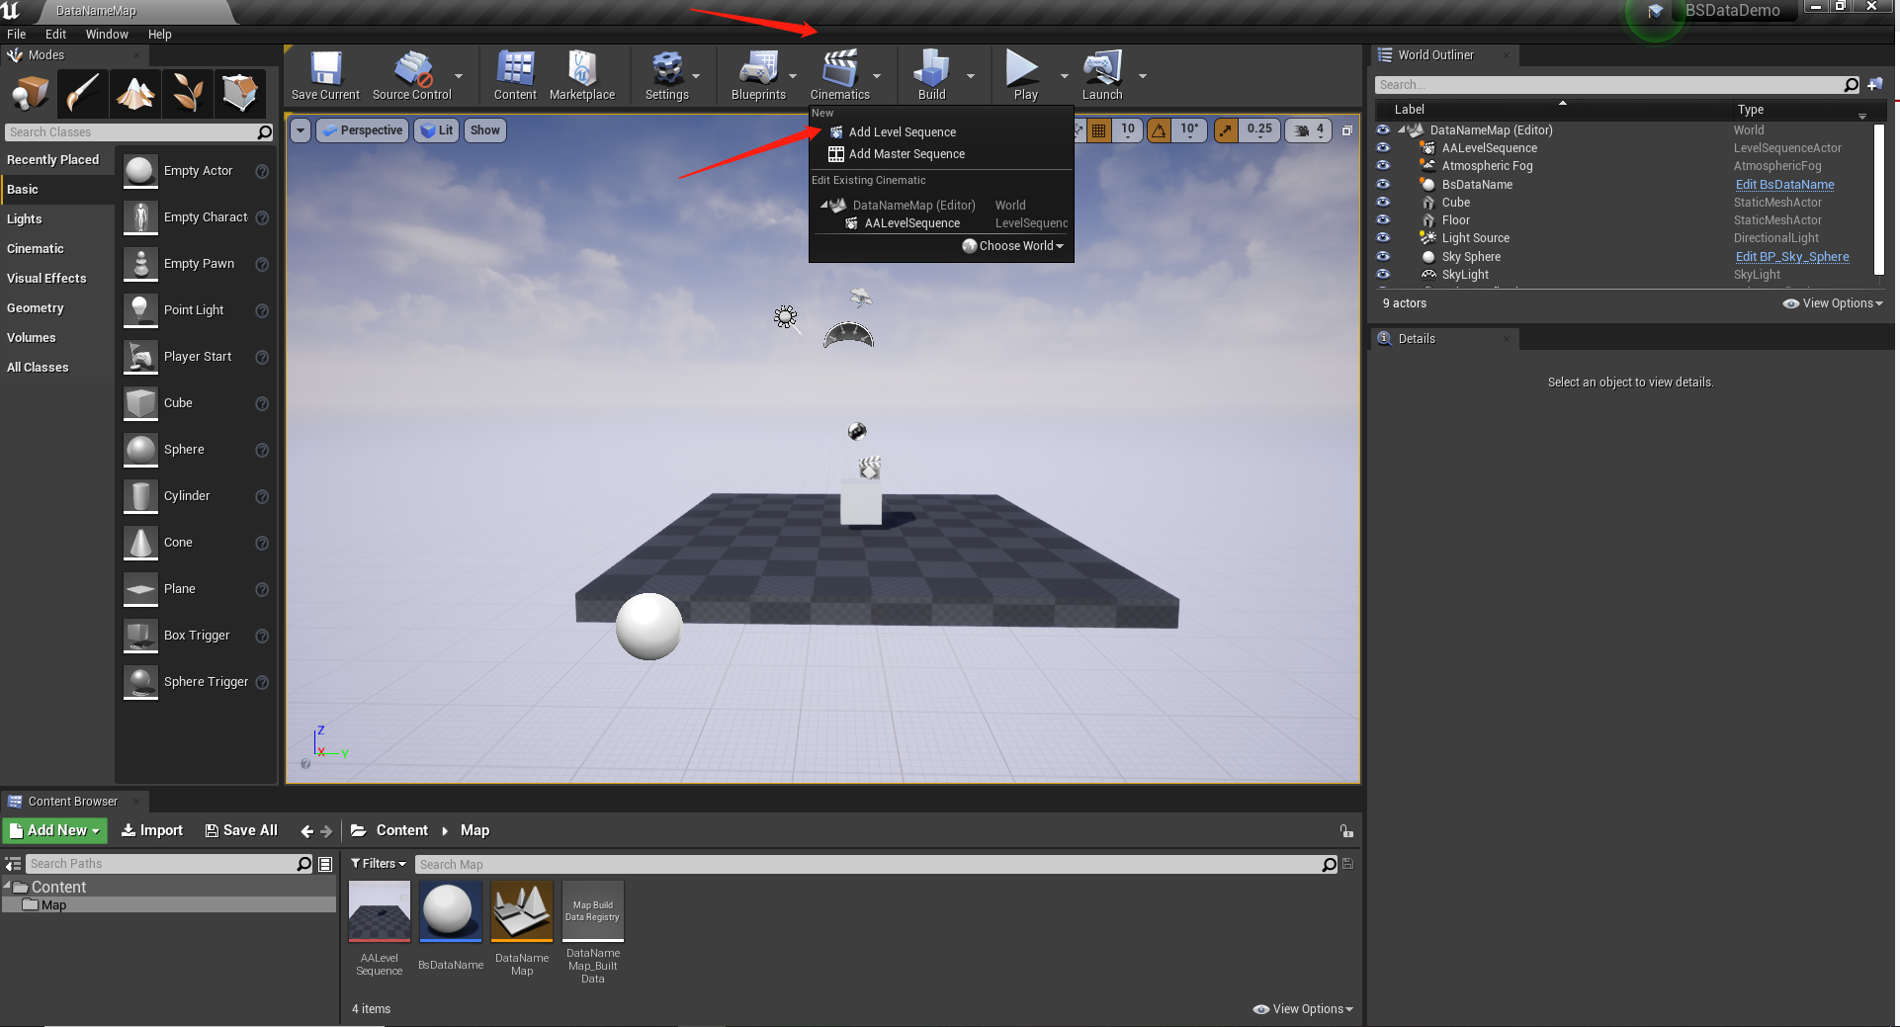
Task: Open the Window menu
Action: pyautogui.click(x=107, y=34)
